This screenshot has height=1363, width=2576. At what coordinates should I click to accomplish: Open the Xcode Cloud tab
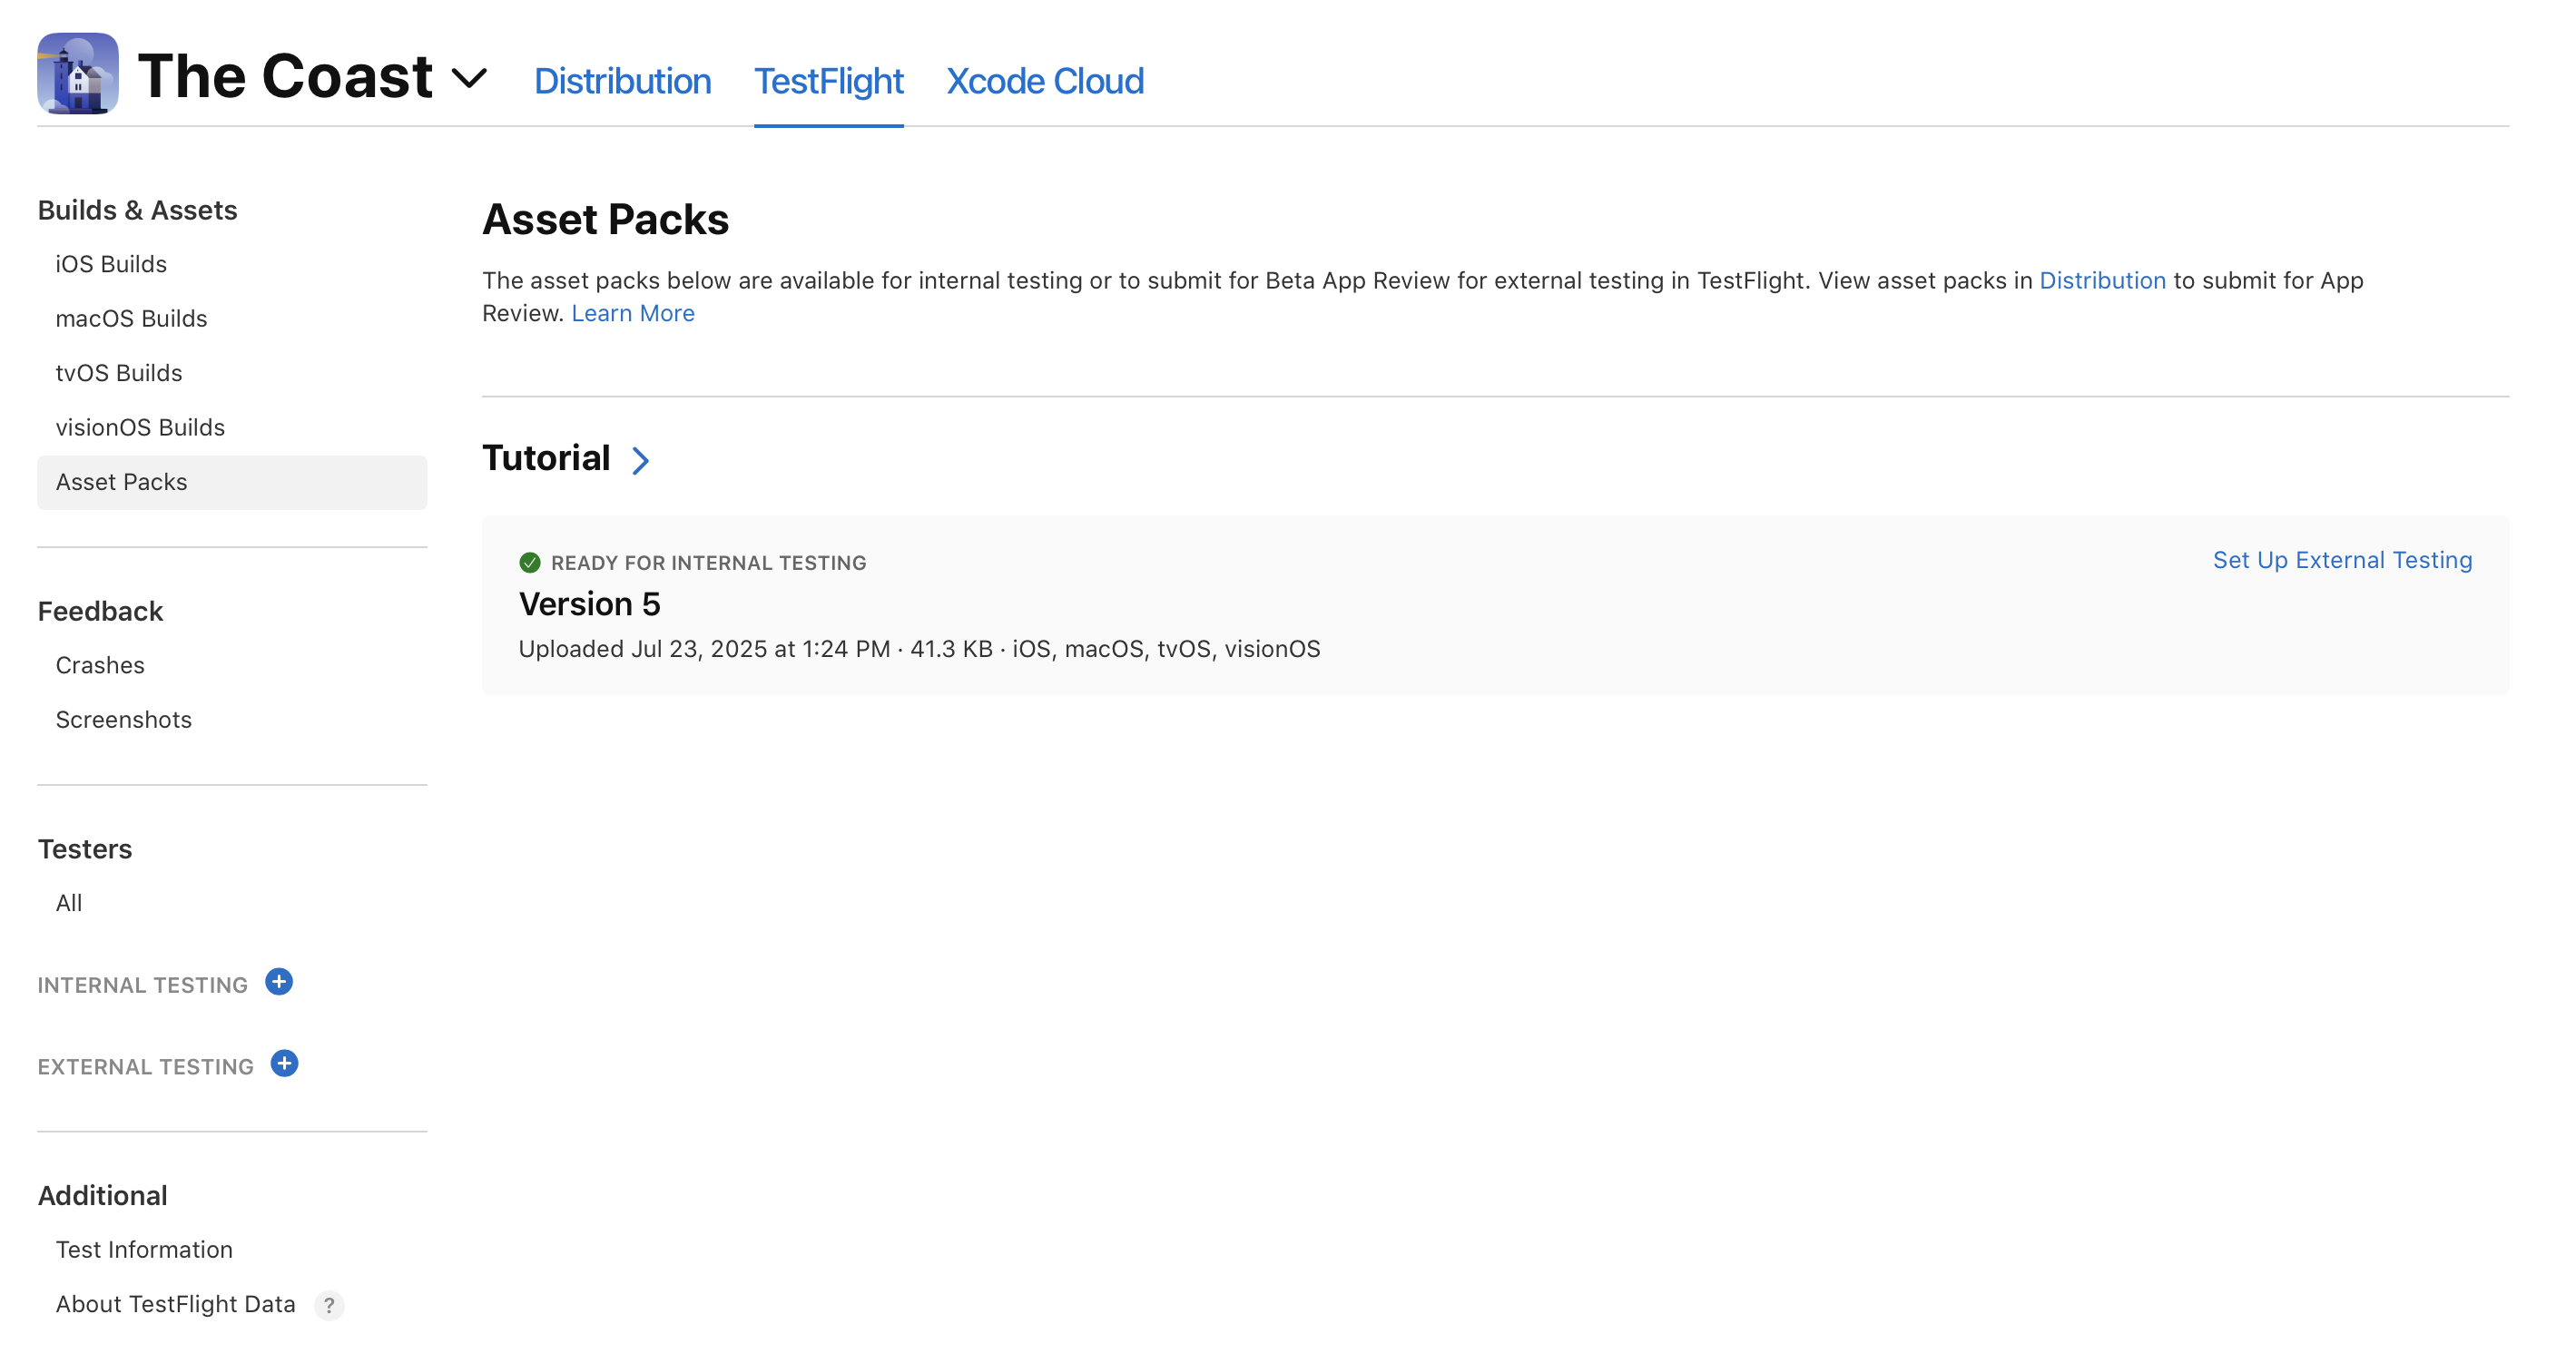point(1044,81)
